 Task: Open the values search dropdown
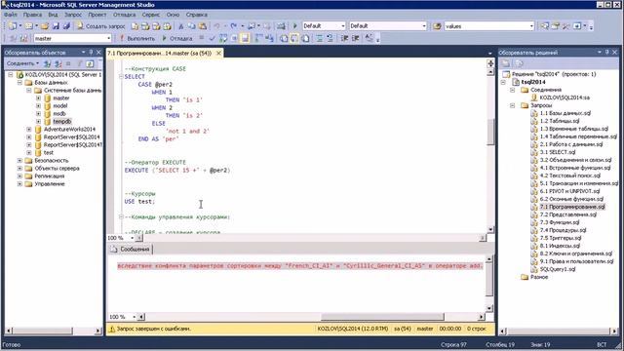point(531,26)
